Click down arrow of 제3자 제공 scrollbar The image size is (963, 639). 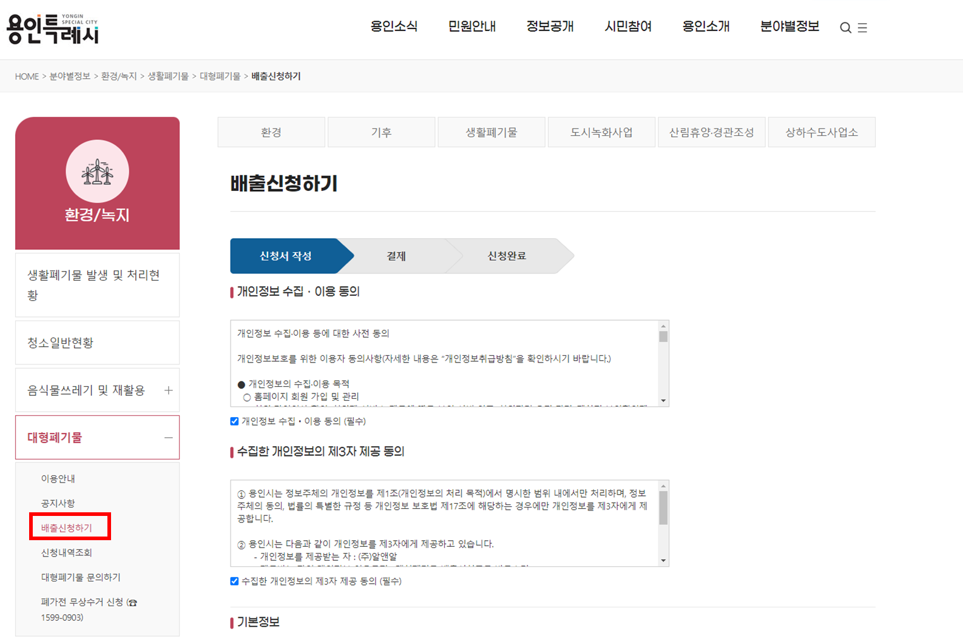tap(663, 561)
